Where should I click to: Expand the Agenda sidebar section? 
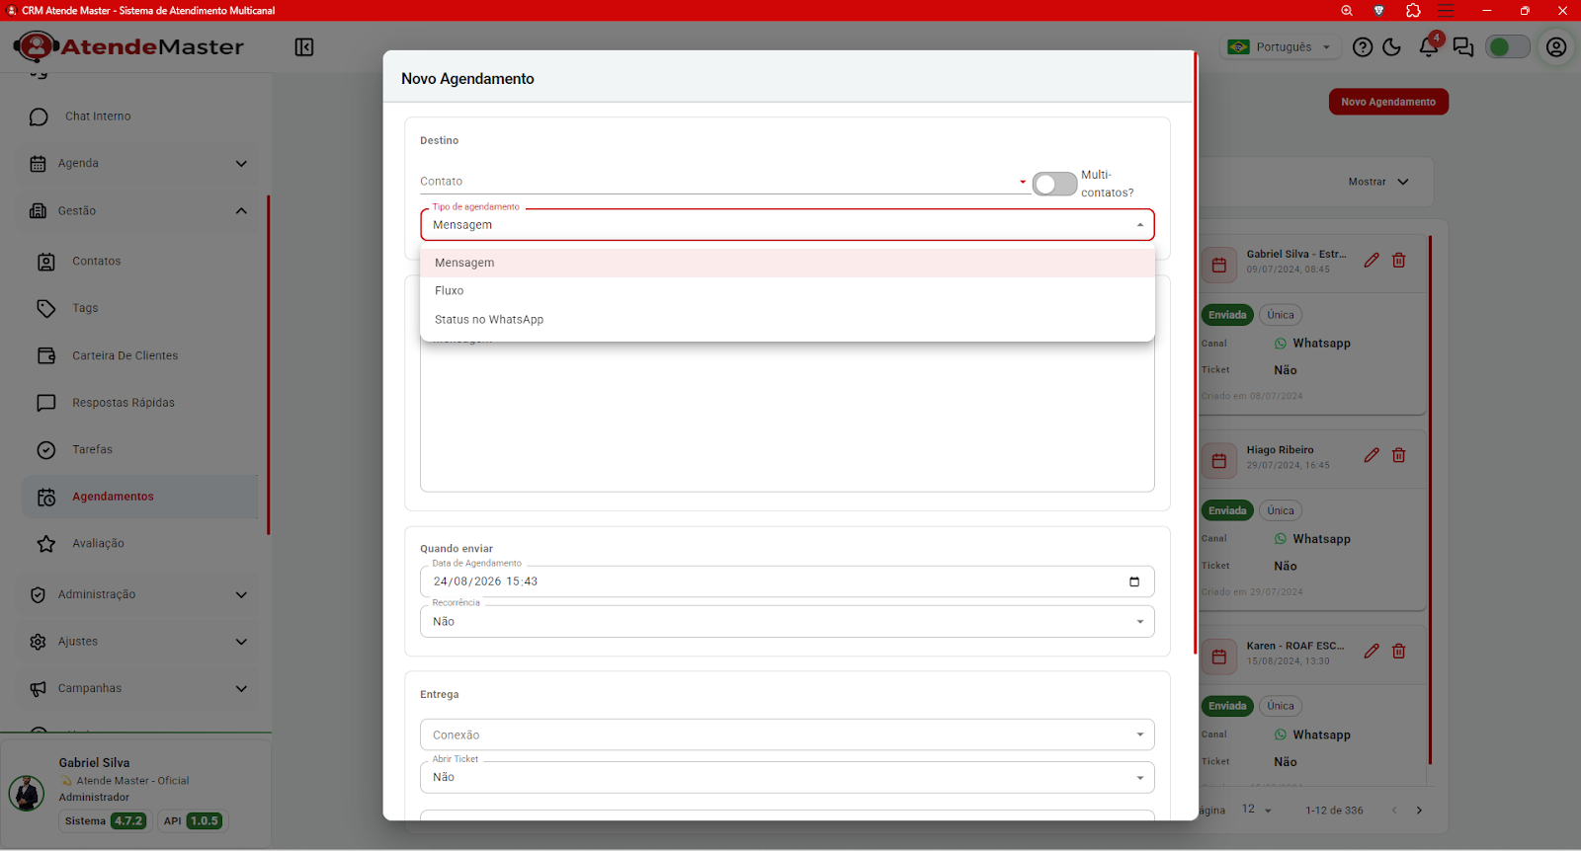click(138, 164)
